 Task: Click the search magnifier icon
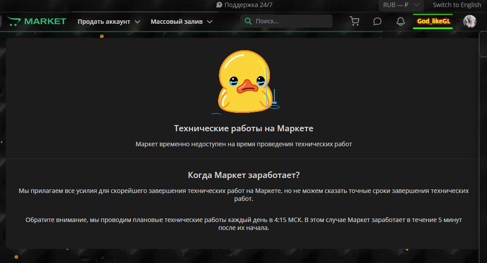click(x=248, y=21)
